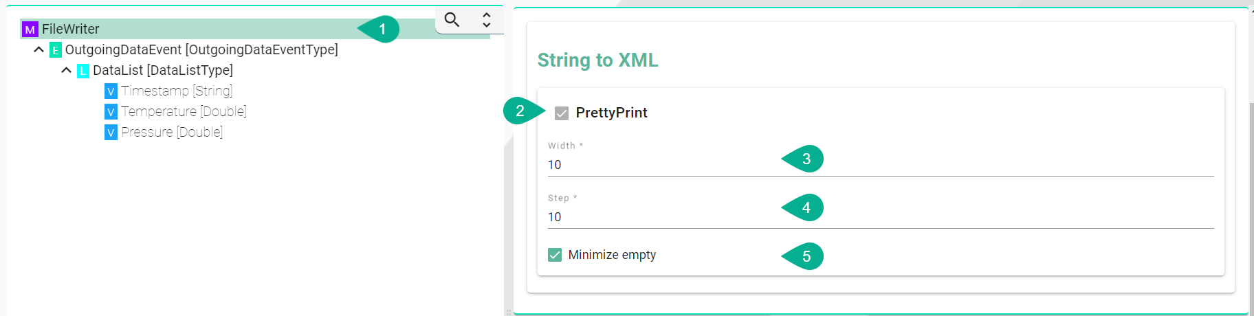The width and height of the screenshot is (1254, 316).
Task: Select Temperature [Double] variable
Action: click(x=184, y=111)
